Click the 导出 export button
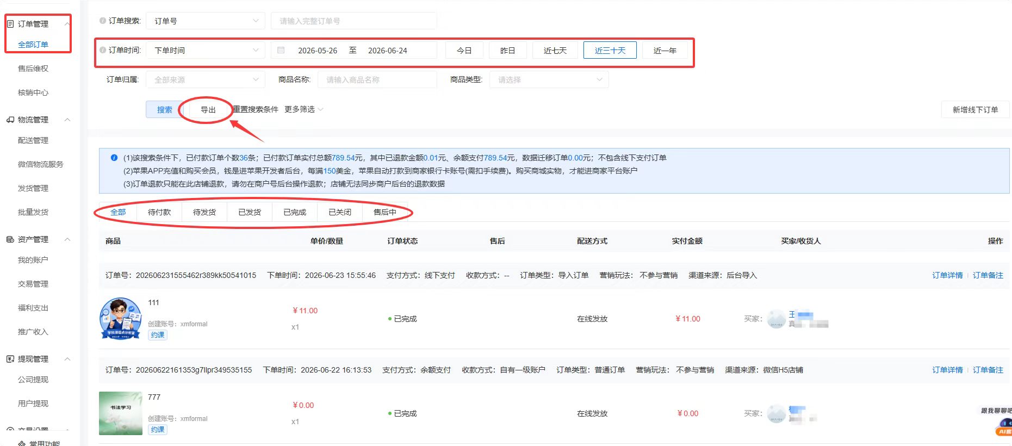This screenshot has height=446, width=1012. [x=208, y=109]
